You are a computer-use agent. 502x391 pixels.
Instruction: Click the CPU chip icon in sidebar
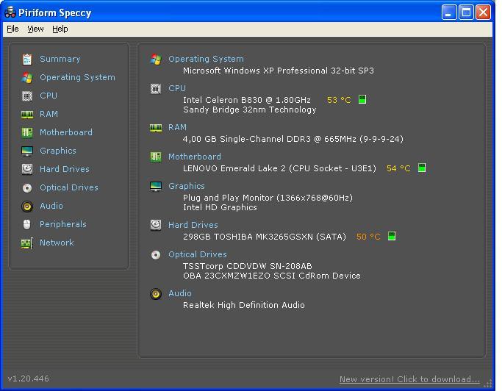pyautogui.click(x=27, y=96)
